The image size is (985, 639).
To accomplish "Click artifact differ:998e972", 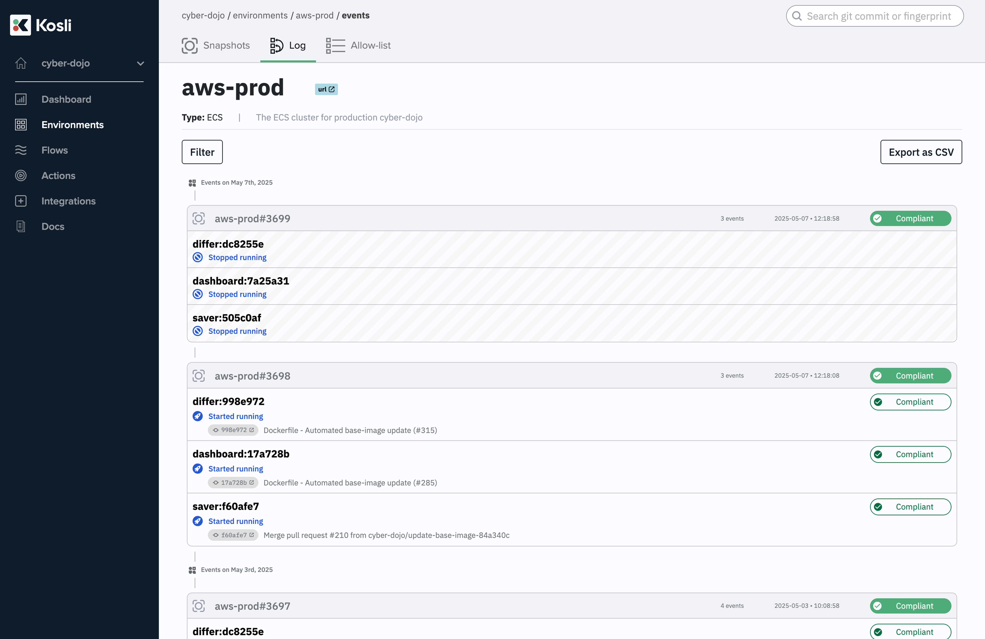I will coord(228,401).
